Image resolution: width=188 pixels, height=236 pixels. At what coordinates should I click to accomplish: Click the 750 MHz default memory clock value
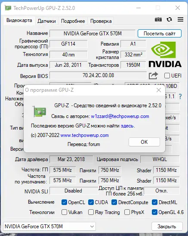pos(110,180)
